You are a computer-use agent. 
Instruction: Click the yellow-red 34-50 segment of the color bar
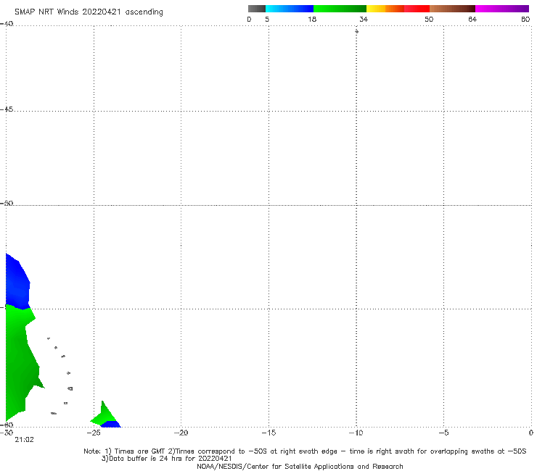[x=398, y=9]
